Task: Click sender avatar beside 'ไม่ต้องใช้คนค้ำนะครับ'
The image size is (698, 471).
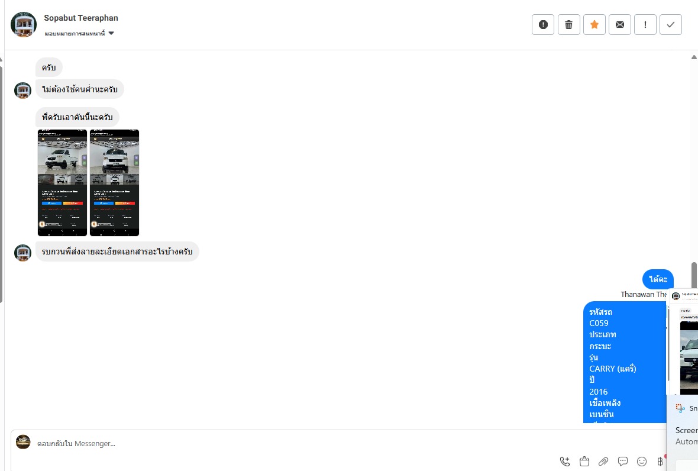Action: point(22,91)
